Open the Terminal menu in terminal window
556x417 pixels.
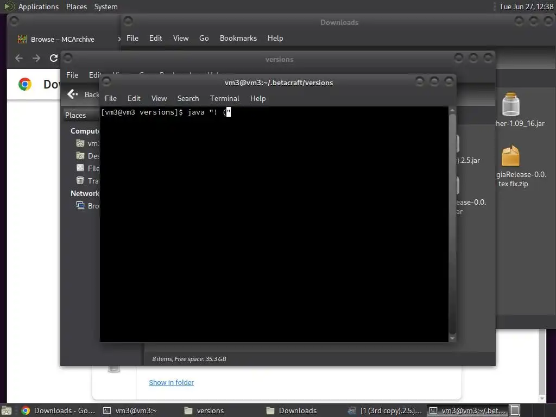point(224,98)
